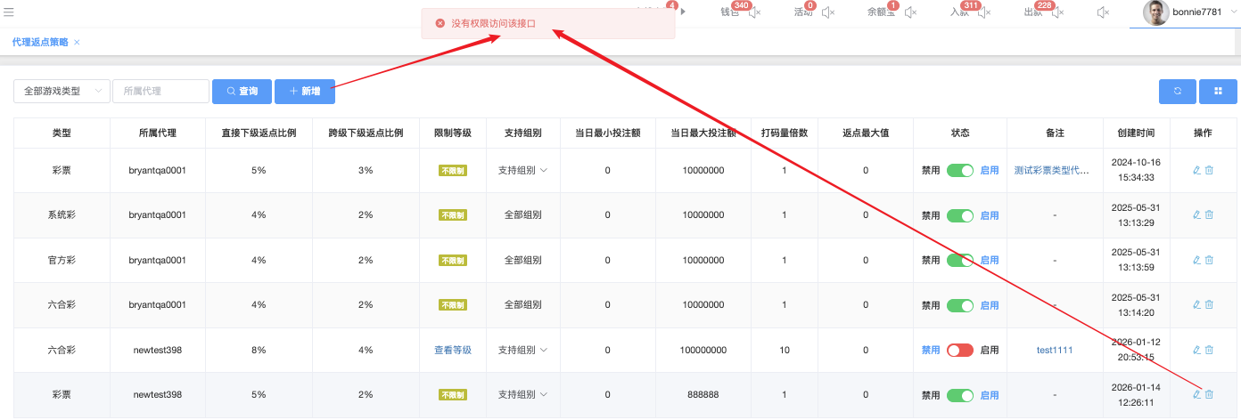Expand 支持组别 dropdown in first 彩票 row
The width and height of the screenshot is (1241, 420).
[x=522, y=170]
